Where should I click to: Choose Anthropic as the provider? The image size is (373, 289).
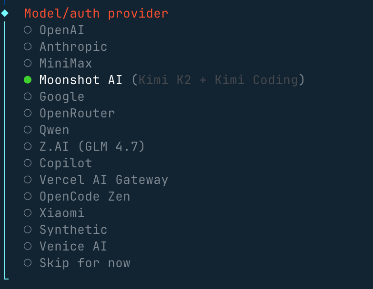coord(28,47)
